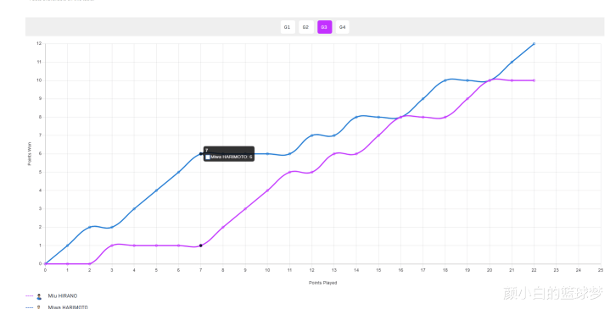Switch to the G2 game tab
This screenshot has width=610, height=309.
306,27
